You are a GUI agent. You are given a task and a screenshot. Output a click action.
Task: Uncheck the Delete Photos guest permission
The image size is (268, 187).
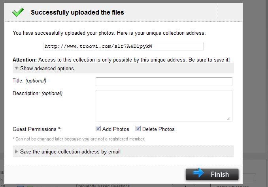click(138, 129)
